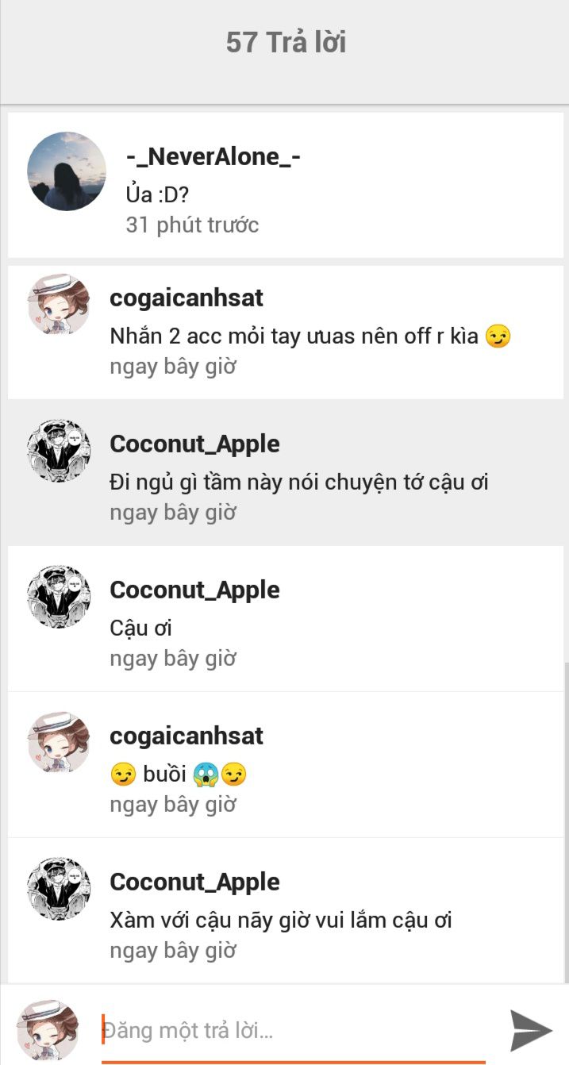The height and width of the screenshot is (1065, 569).
Task: Tap cogaicanhsat's avatar beside the 'buồi' reply
Action: click(59, 743)
